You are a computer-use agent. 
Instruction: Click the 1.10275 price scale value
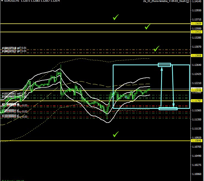click(197, 165)
